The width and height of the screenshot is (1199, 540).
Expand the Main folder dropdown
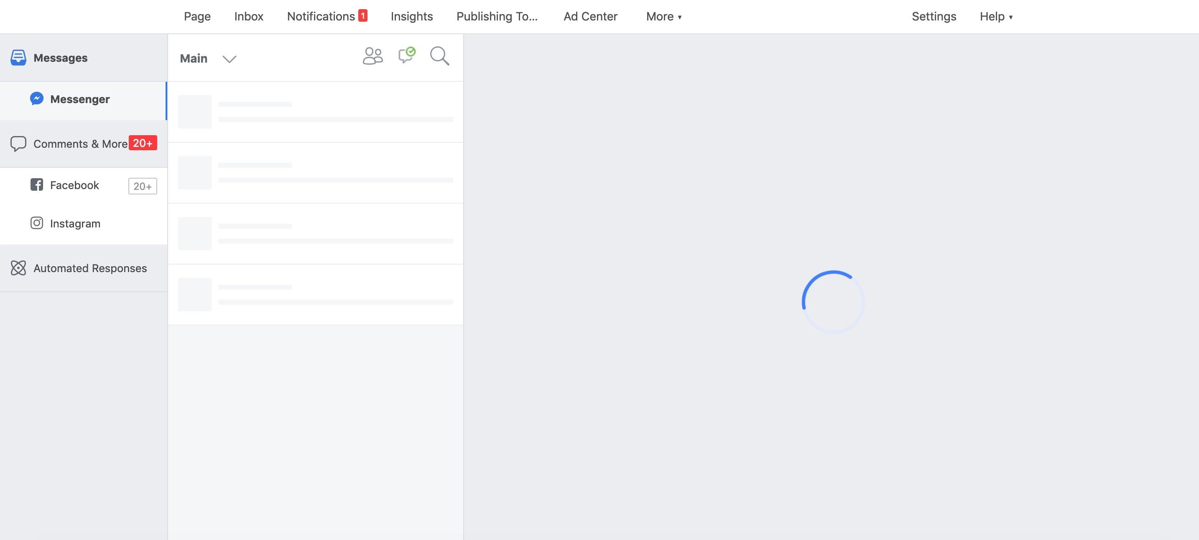tap(229, 58)
